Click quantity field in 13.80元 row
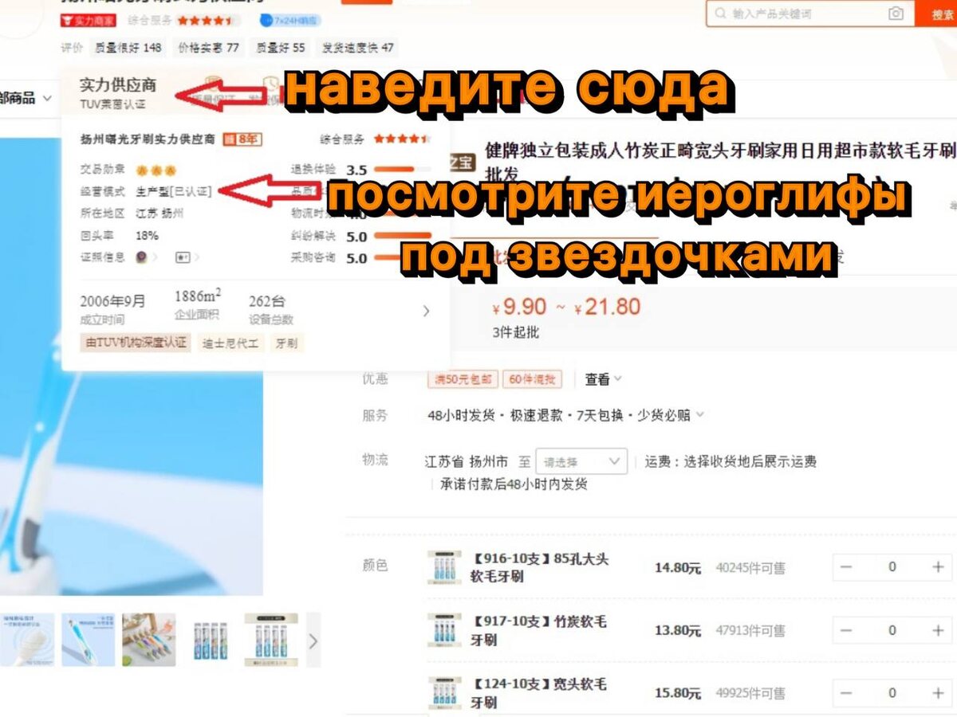Viewport: 957px width, 717px height. [892, 630]
